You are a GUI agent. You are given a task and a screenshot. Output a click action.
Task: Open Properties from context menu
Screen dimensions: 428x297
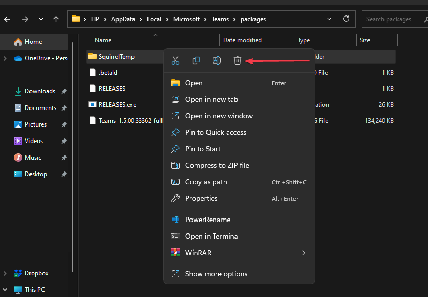(x=239, y=198)
